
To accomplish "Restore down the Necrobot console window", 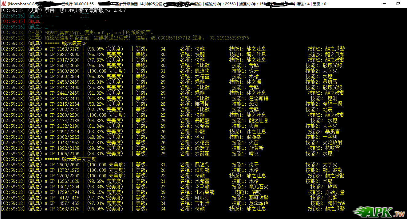I will 398,4.
